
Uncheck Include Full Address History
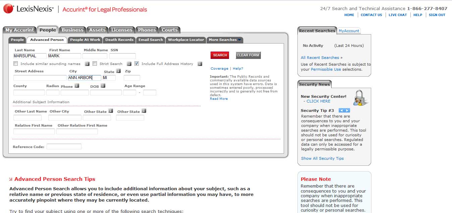pos(137,64)
